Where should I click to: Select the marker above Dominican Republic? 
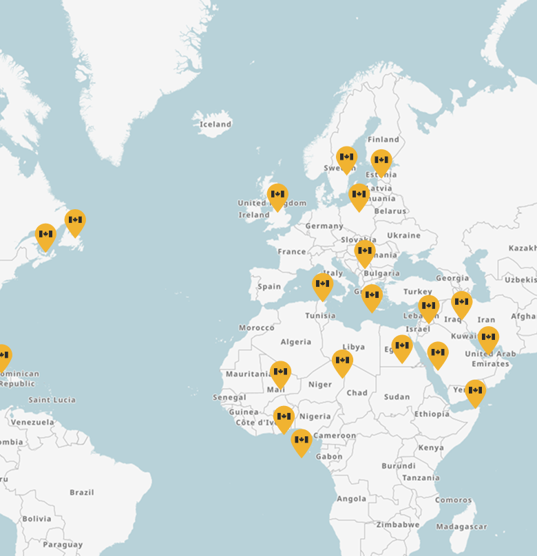tap(3, 356)
